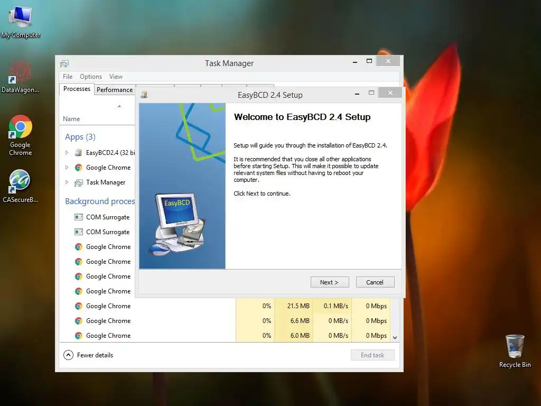The width and height of the screenshot is (541, 406).
Task: Open the File menu in Task Manager
Action: pos(68,77)
